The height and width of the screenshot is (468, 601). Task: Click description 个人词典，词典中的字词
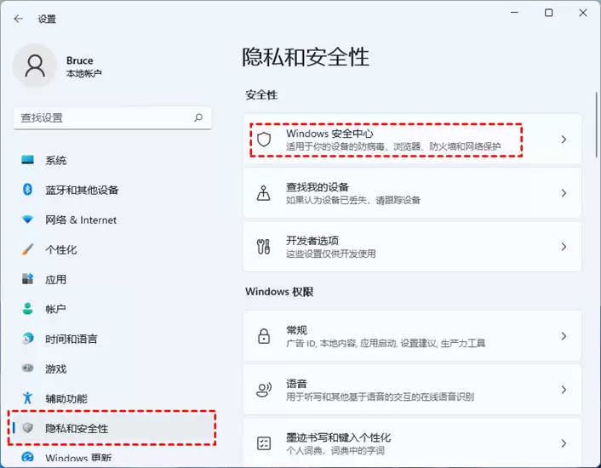coord(335,450)
